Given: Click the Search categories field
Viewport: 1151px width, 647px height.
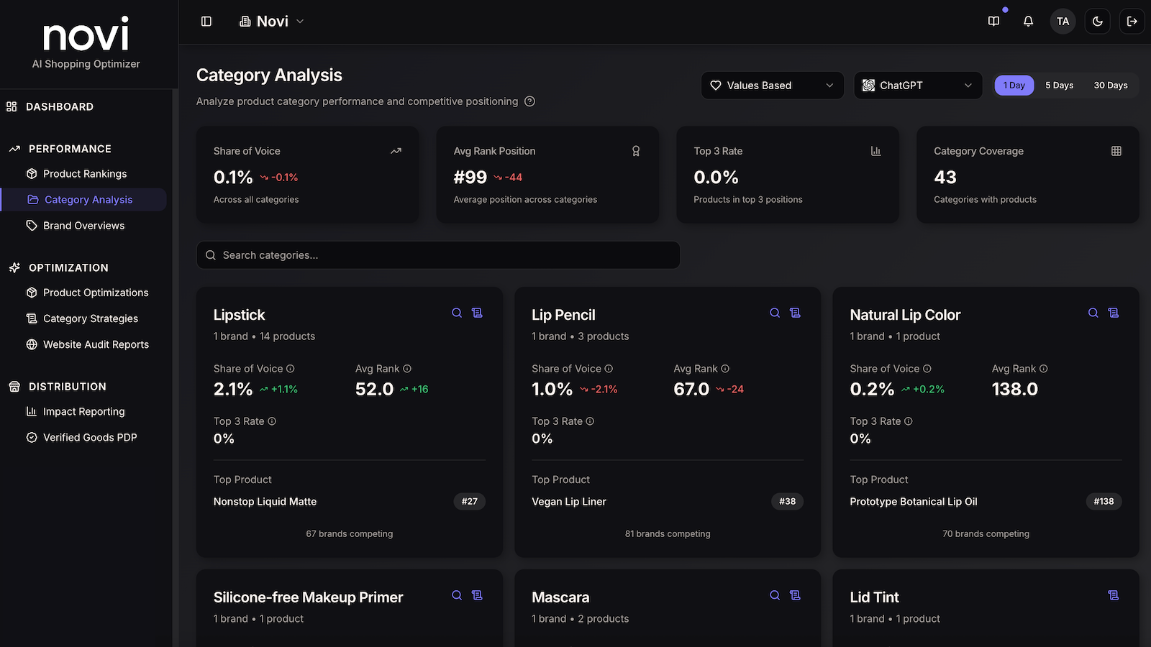Looking at the screenshot, I should [x=438, y=255].
